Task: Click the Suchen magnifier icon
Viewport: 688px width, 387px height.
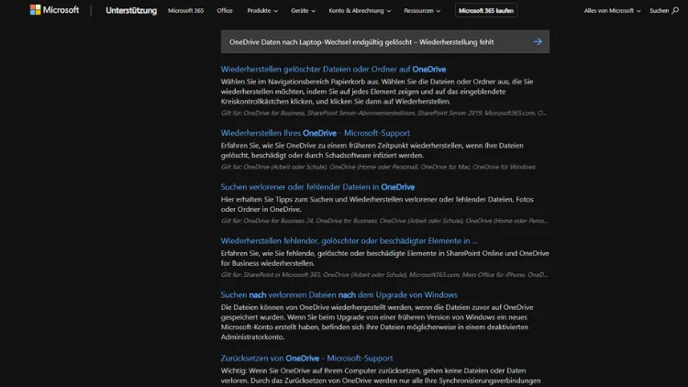Action: (x=675, y=10)
